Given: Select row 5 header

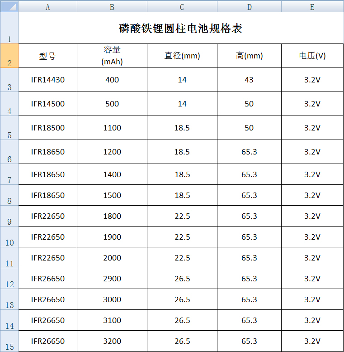Looking at the screenshot, I should pyautogui.click(x=9, y=128).
